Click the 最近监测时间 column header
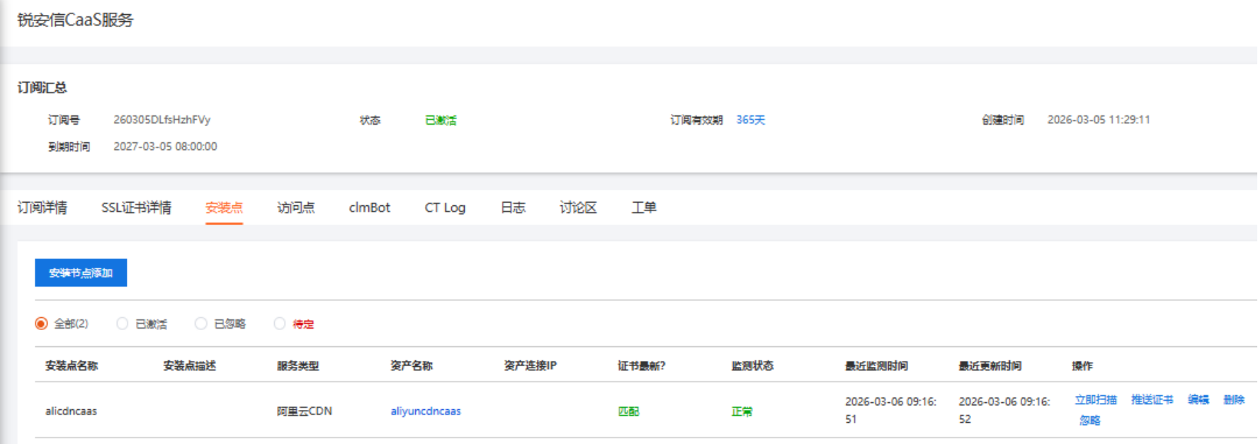This screenshot has width=1258, height=444. (876, 366)
